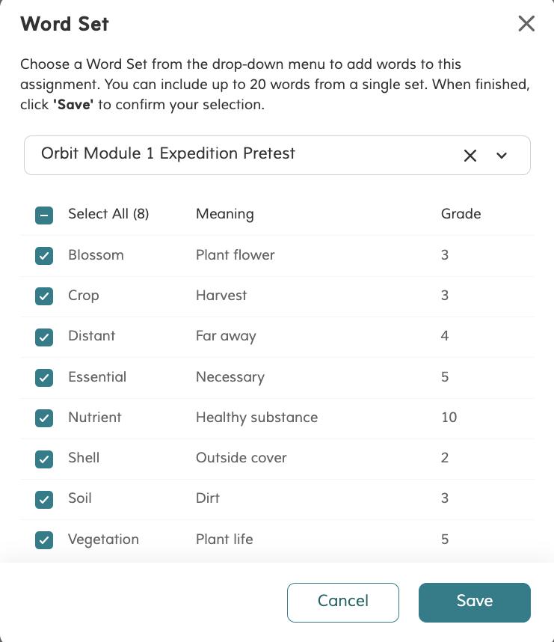Click the Save button

coord(474,602)
